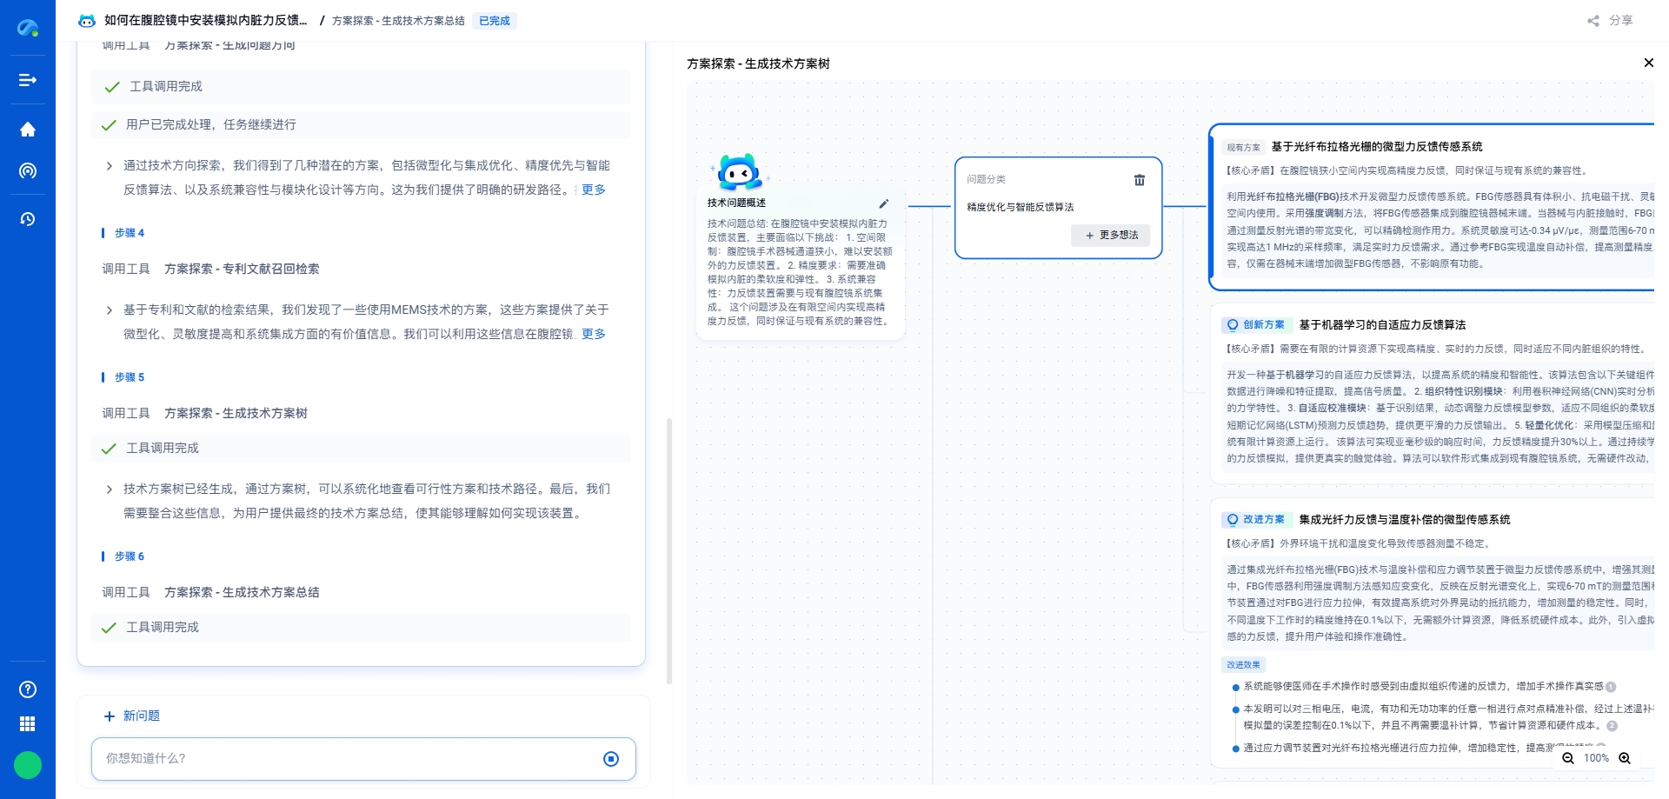This screenshot has height=799, width=1669.
Task: Click the robot avatar on the canvas
Action: 739,173
